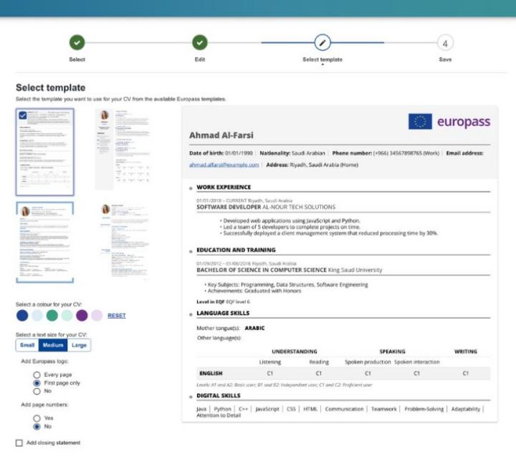516x456 pixels.
Task: Select First page only for Europass logo
Action: tap(37, 383)
